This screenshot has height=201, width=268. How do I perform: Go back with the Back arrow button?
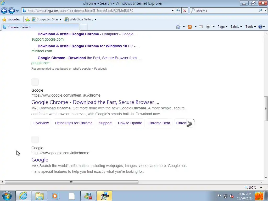pyautogui.click(x=4, y=10)
